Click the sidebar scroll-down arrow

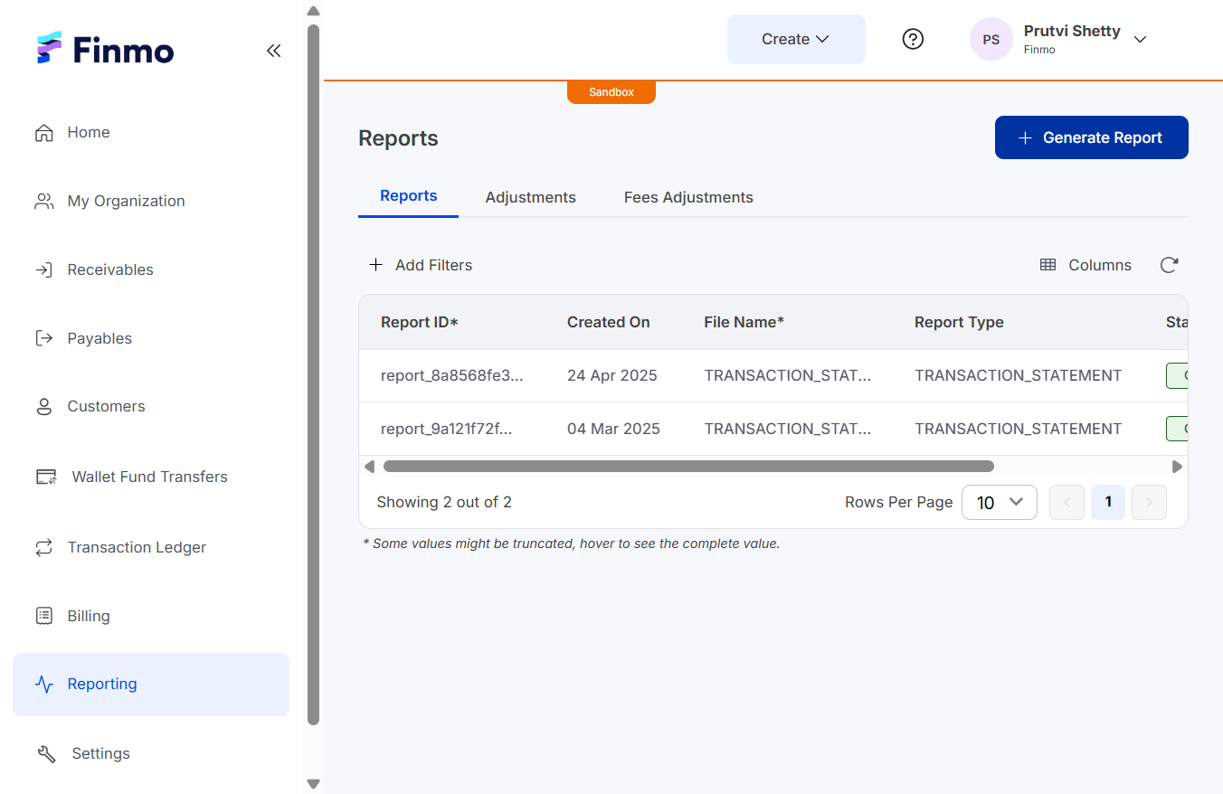point(314,784)
